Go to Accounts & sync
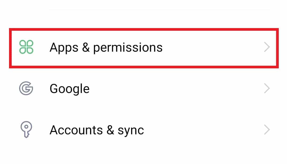Viewport: 287px width, 164px height. coord(144,130)
